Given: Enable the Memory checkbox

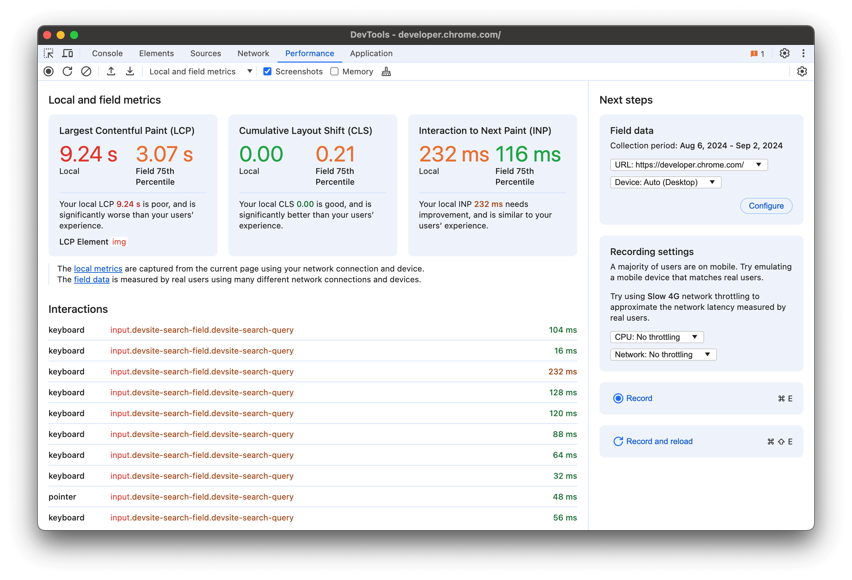Looking at the screenshot, I should coord(335,71).
